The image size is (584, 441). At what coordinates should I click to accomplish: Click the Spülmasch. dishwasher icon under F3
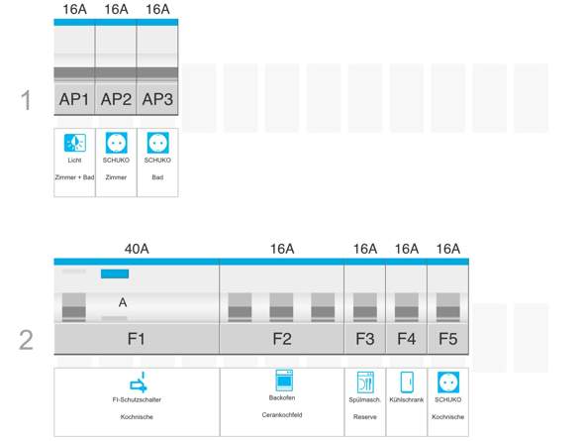pyautogui.click(x=365, y=383)
